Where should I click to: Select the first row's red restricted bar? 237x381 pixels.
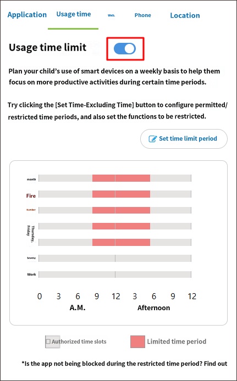tap(121, 178)
